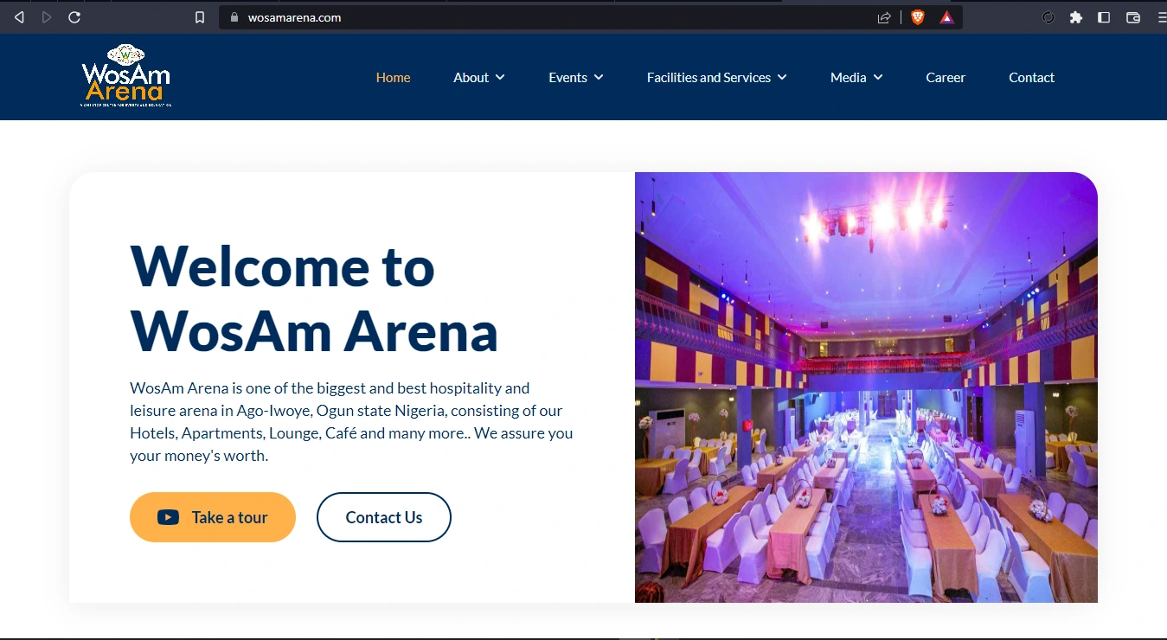Click the paragraph starting "WosAm Arena is one"
Image resolution: width=1167 pixels, height=640 pixels.
coord(351,422)
